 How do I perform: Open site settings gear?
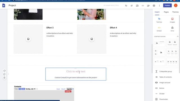point(154,6)
